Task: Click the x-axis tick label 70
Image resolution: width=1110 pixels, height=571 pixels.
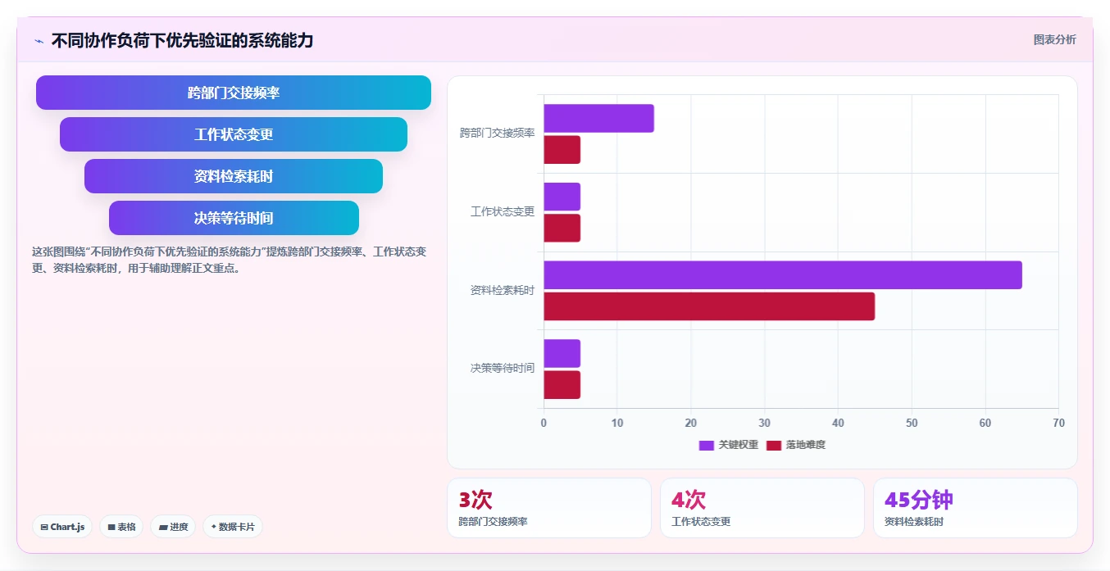Action: coord(1058,424)
